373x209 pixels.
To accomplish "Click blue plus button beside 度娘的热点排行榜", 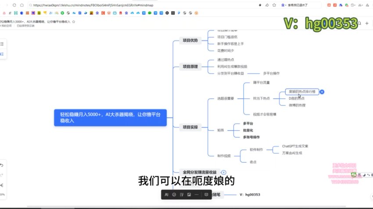I will click(322, 92).
